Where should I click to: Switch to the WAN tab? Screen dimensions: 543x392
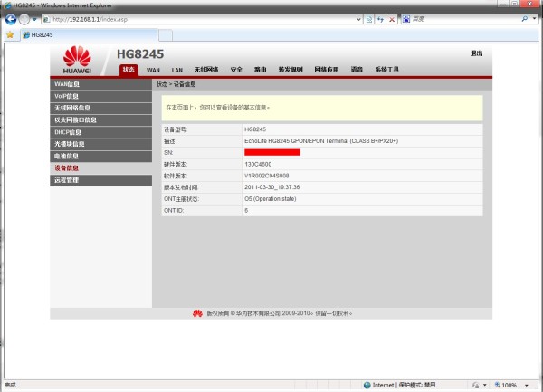pos(153,69)
